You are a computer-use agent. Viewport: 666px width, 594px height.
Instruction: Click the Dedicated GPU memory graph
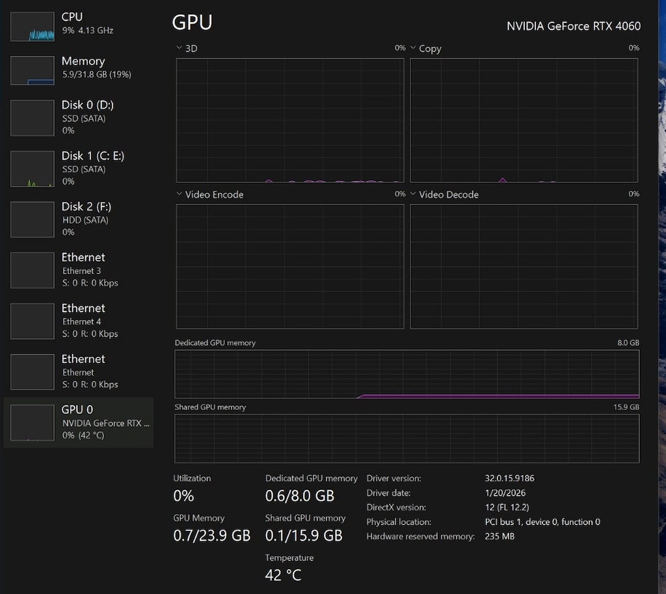pos(407,374)
